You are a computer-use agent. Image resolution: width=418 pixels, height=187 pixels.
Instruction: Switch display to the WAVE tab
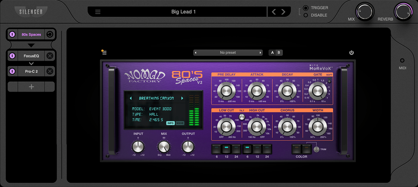coord(180,123)
